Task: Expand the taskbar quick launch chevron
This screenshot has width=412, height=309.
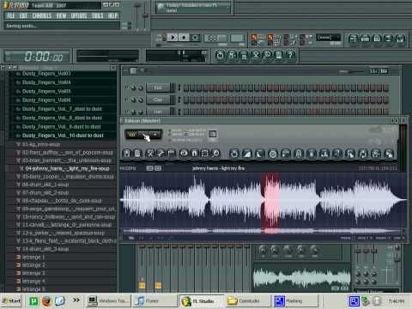Action: [76, 300]
